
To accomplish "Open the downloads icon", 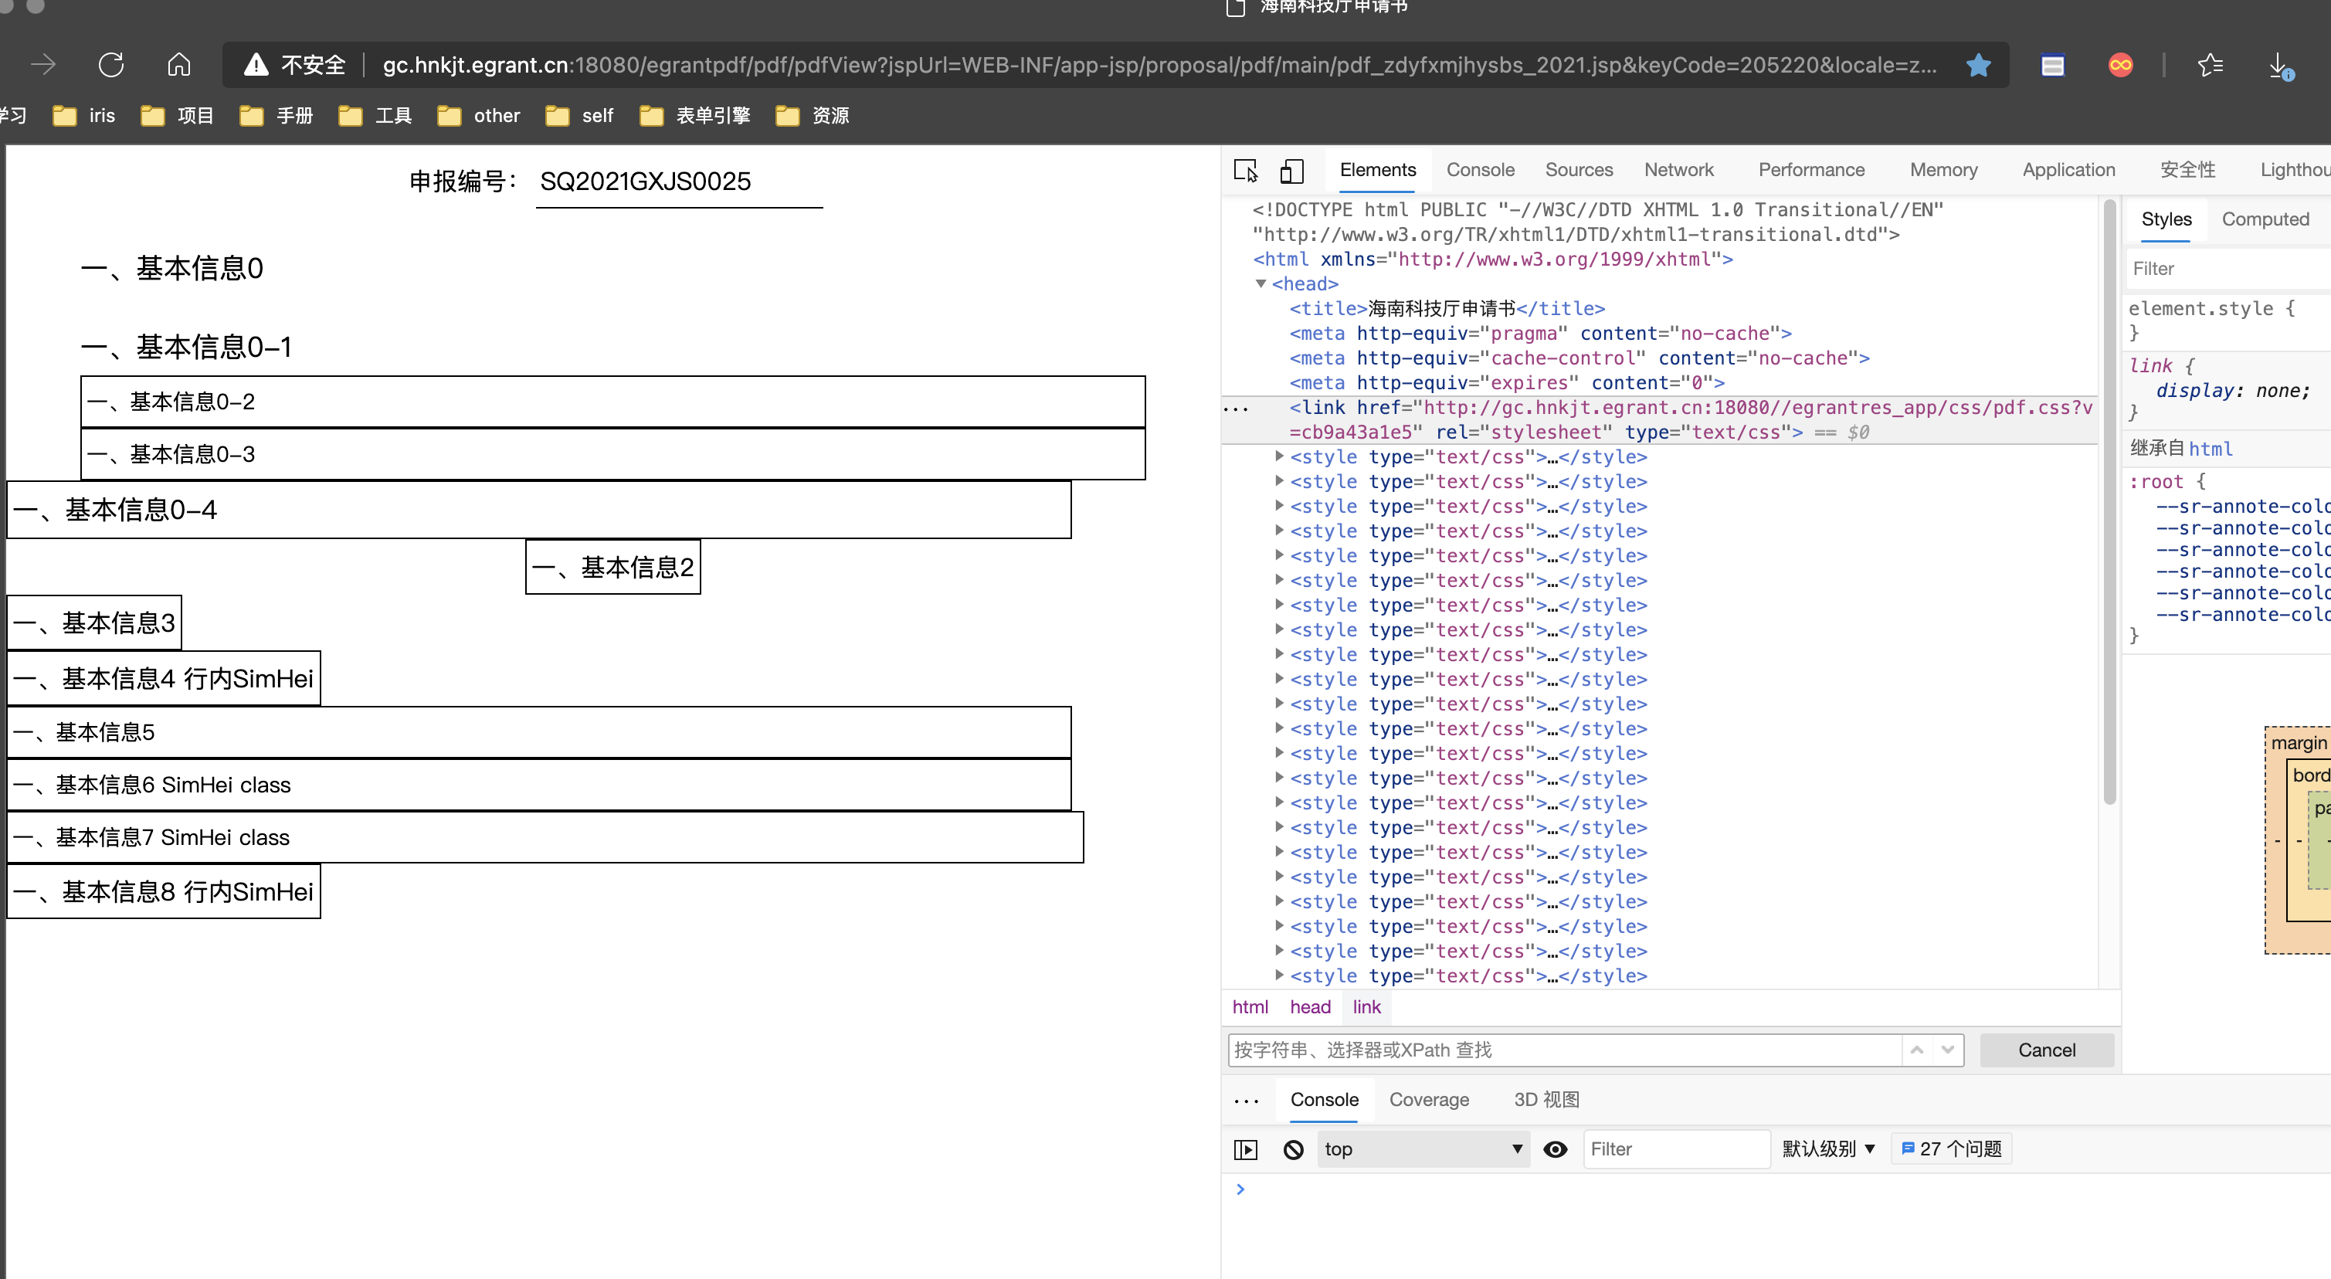I will point(2278,65).
